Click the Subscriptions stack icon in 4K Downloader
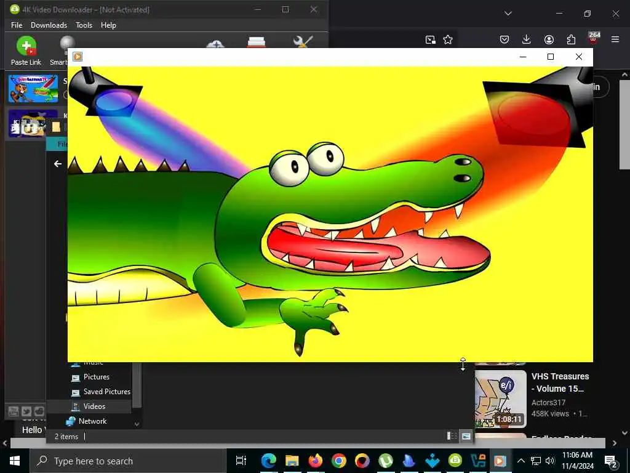 pos(257,41)
